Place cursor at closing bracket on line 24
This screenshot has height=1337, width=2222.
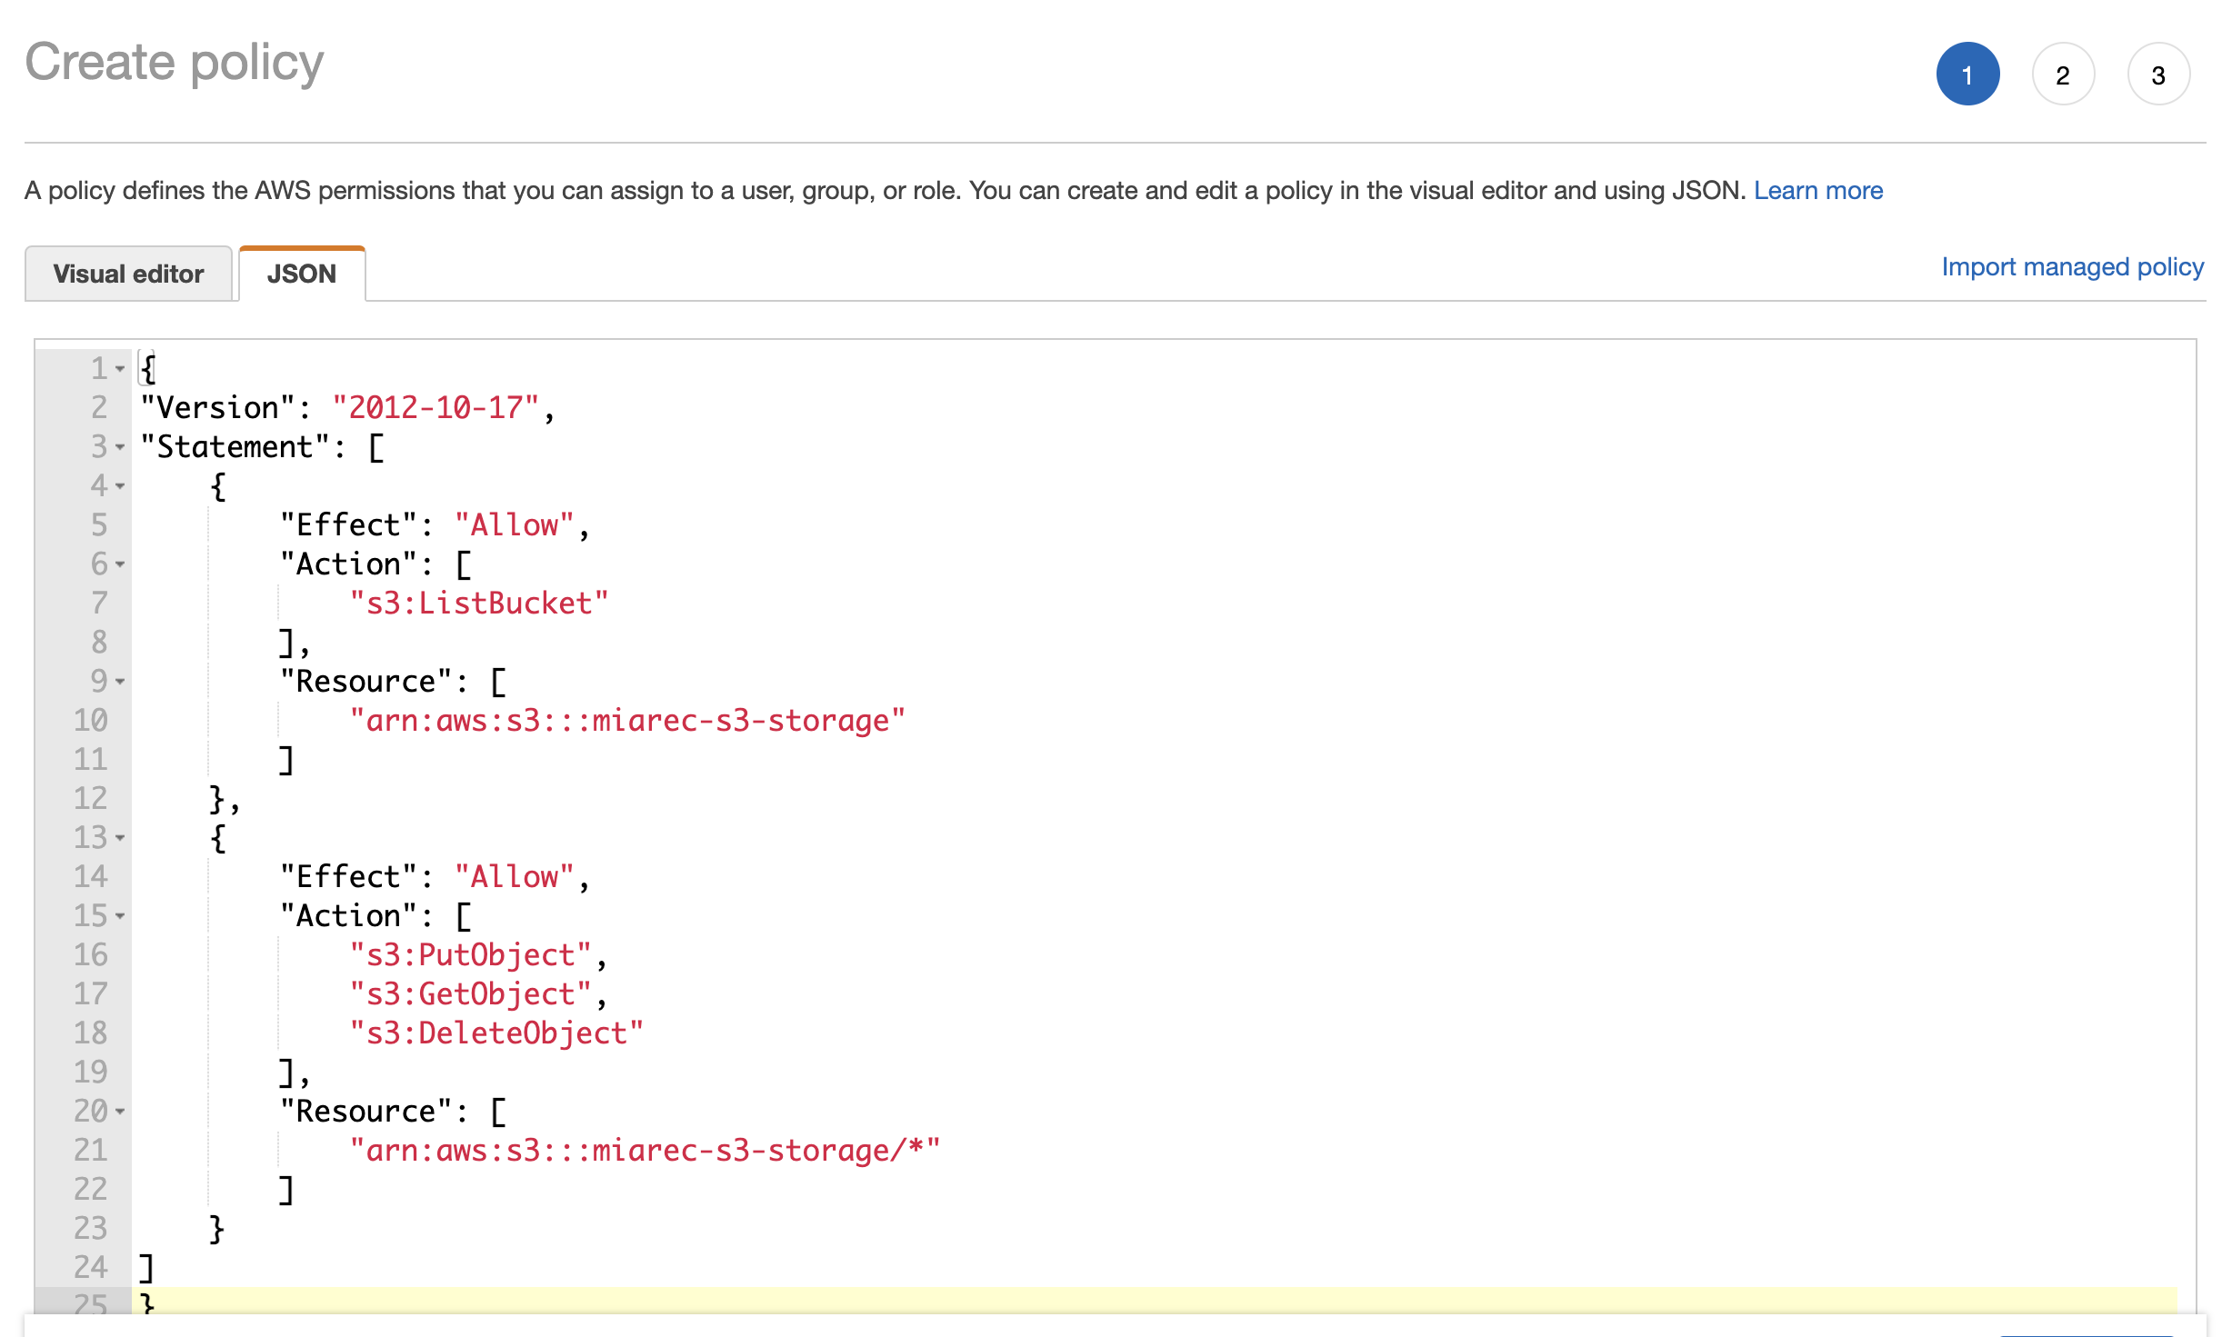click(146, 1268)
